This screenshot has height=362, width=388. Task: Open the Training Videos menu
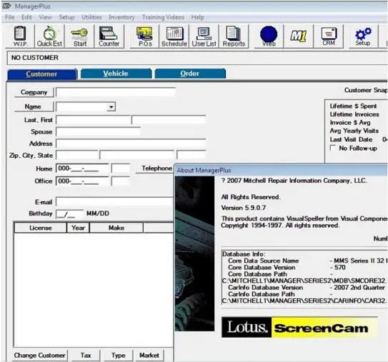163,17
